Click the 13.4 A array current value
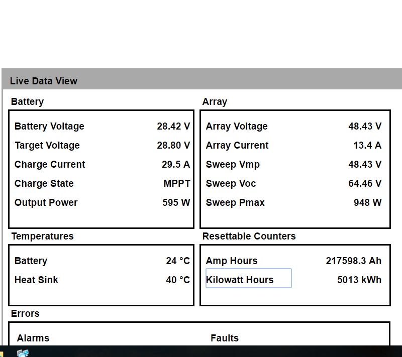 pyautogui.click(x=367, y=146)
